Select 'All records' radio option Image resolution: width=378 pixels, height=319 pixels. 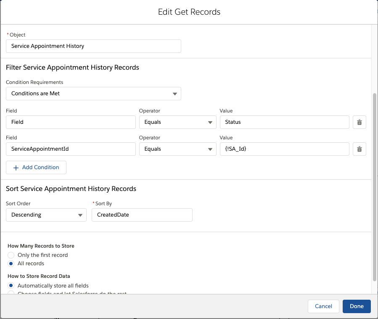(11, 264)
